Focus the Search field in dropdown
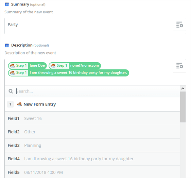The image size is (191, 178). coord(98,91)
